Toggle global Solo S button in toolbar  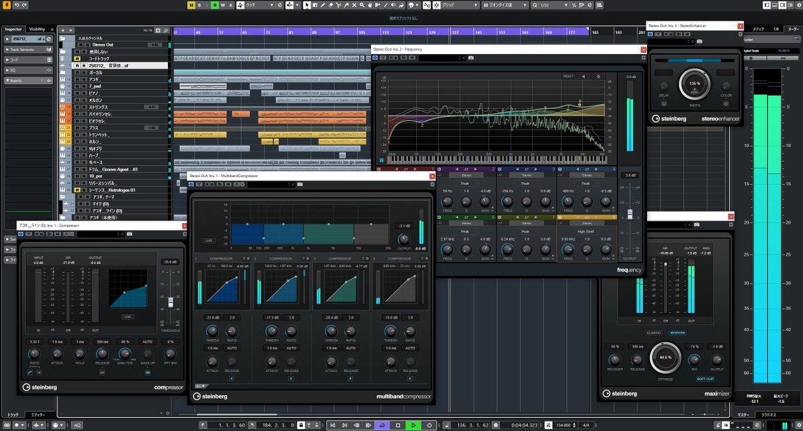199,5
